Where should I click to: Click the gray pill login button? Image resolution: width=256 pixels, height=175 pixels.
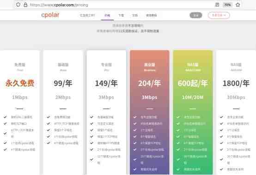[x=196, y=15]
